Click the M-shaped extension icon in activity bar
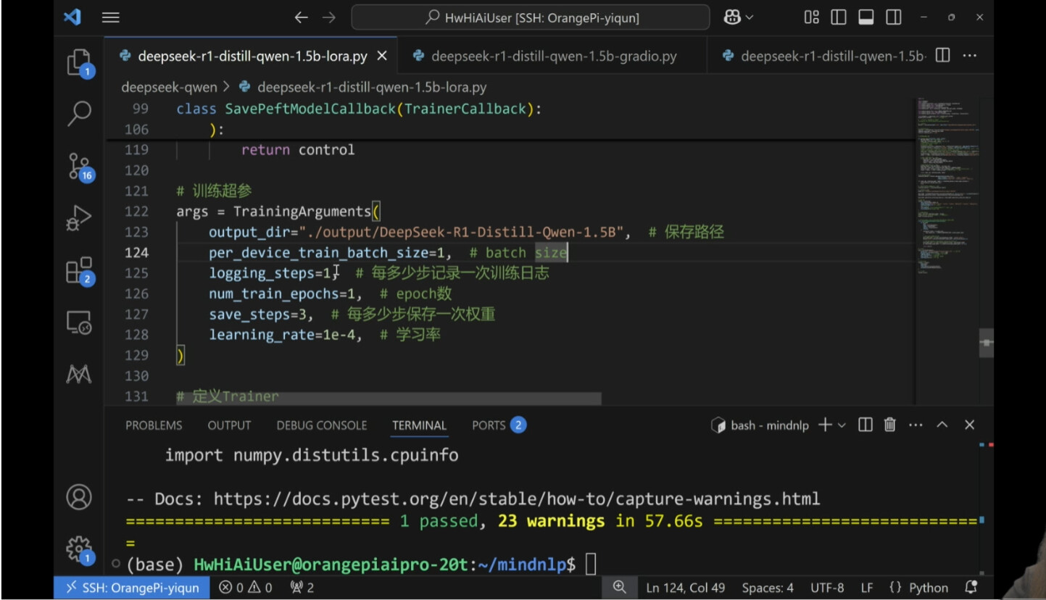The width and height of the screenshot is (1046, 600). (79, 374)
